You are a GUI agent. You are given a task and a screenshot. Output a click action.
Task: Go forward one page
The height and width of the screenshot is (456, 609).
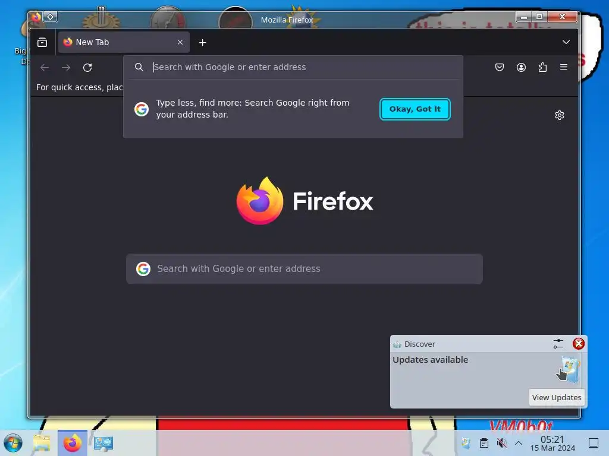(x=66, y=68)
